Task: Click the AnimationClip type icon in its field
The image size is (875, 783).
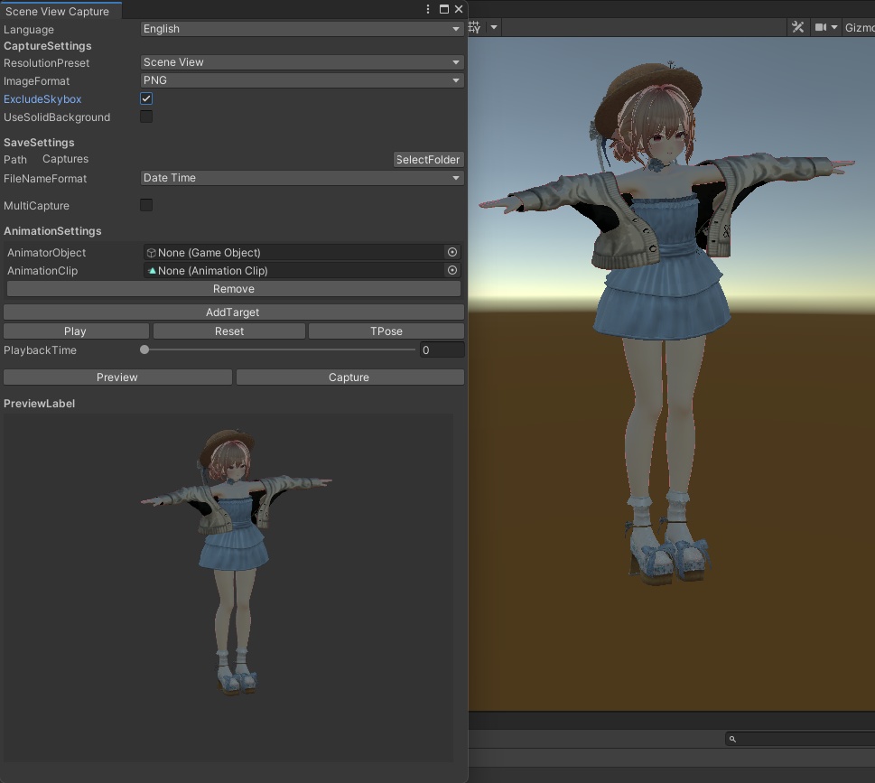Action: pyautogui.click(x=151, y=270)
